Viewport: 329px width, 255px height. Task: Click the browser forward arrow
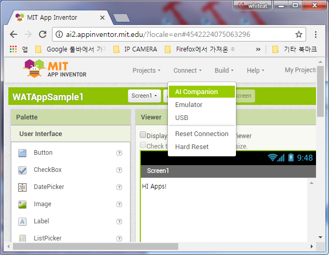click(28, 34)
